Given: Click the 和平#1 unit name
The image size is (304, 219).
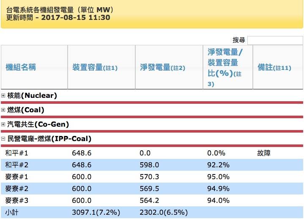Looking at the screenshot, I should pos(16,153).
